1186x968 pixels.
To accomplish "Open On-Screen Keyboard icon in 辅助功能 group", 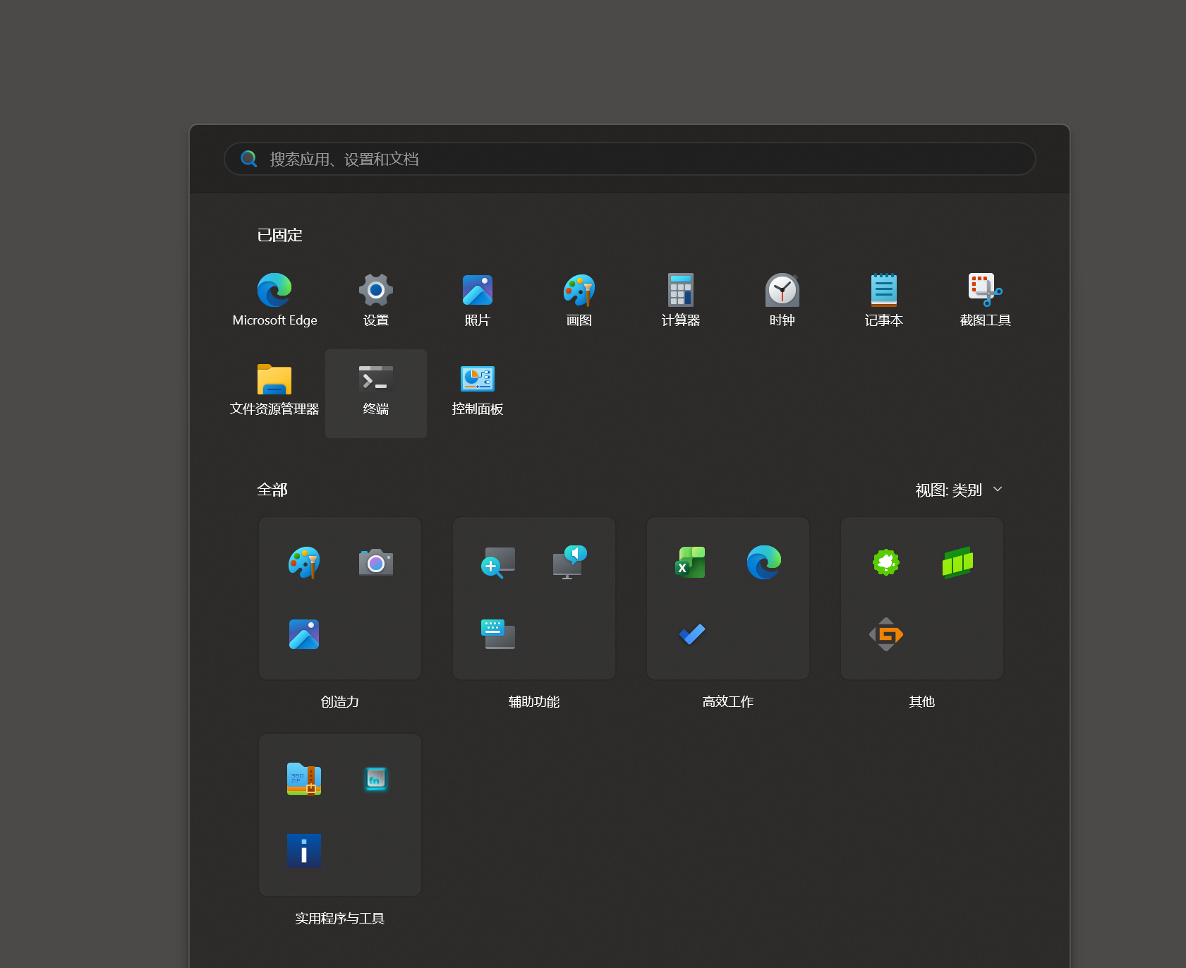I will [x=498, y=634].
